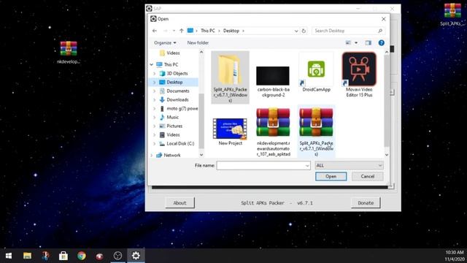Expand the Network tree node
This screenshot has width=467, height=263.
tap(152, 155)
